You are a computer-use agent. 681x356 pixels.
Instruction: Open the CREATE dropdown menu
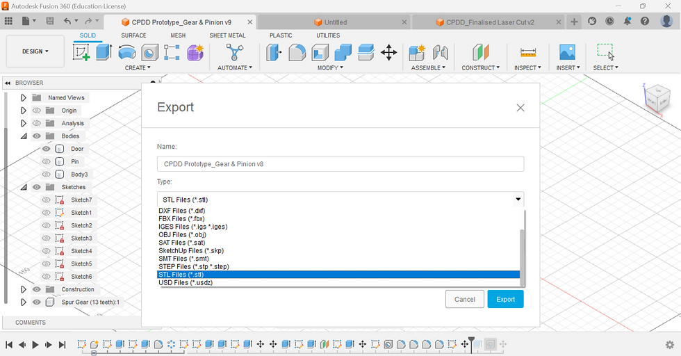[138, 68]
